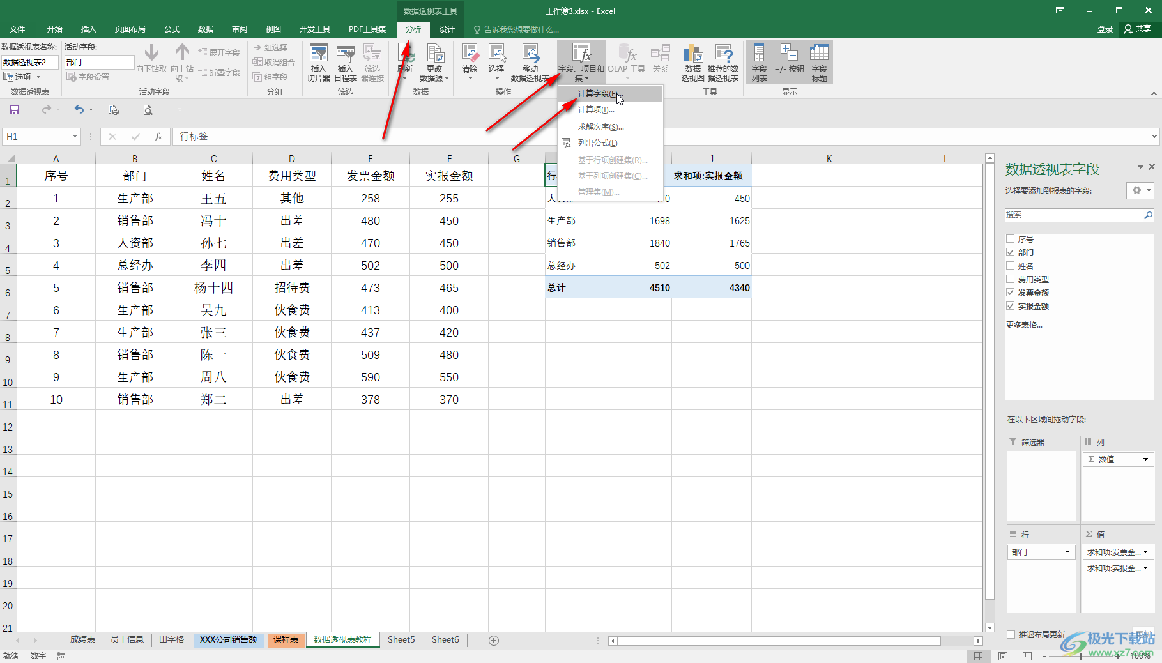Click 更多表格 link
Viewport: 1162px width, 663px height.
coord(1024,325)
